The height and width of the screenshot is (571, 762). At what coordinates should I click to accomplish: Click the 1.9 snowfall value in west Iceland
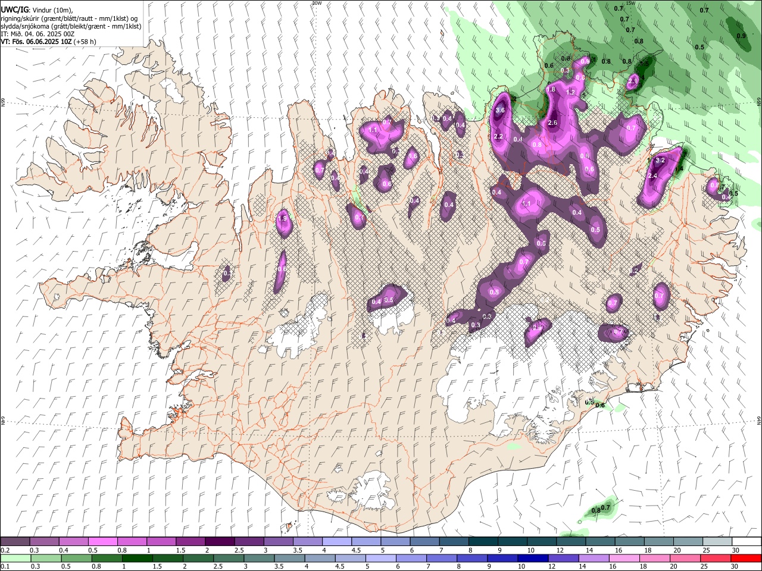coord(282,219)
